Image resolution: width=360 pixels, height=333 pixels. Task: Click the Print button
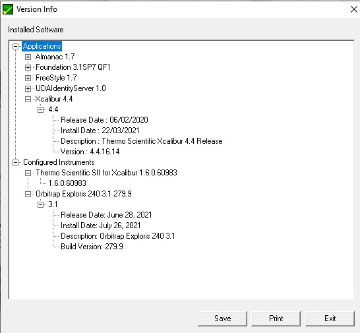[x=276, y=318]
